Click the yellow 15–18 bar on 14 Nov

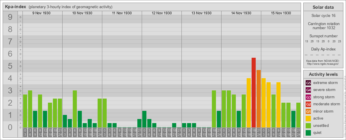point(248,103)
